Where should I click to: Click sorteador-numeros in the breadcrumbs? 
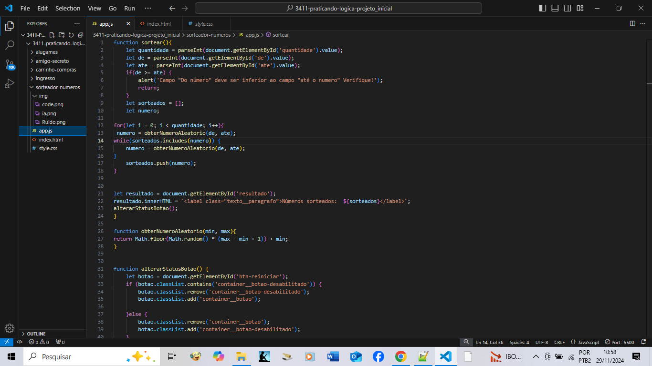pyautogui.click(x=209, y=35)
